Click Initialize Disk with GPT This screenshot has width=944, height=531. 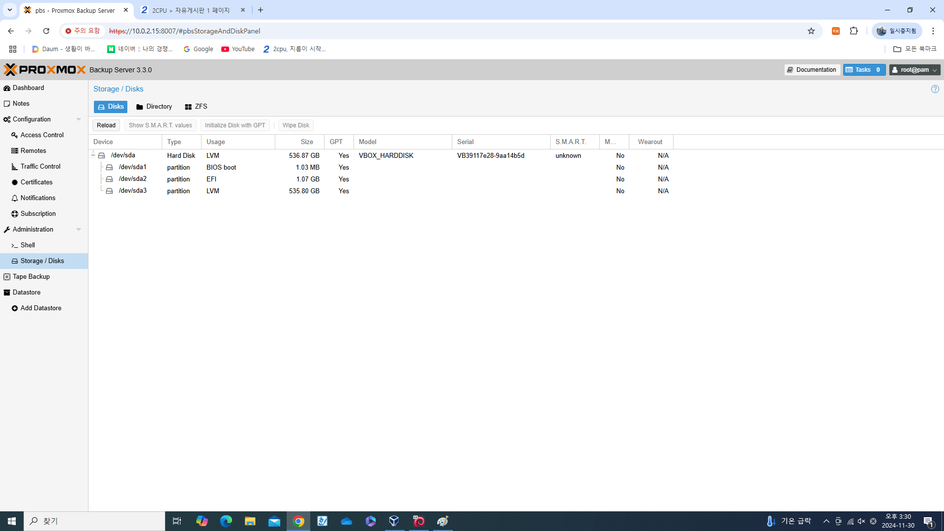click(235, 125)
